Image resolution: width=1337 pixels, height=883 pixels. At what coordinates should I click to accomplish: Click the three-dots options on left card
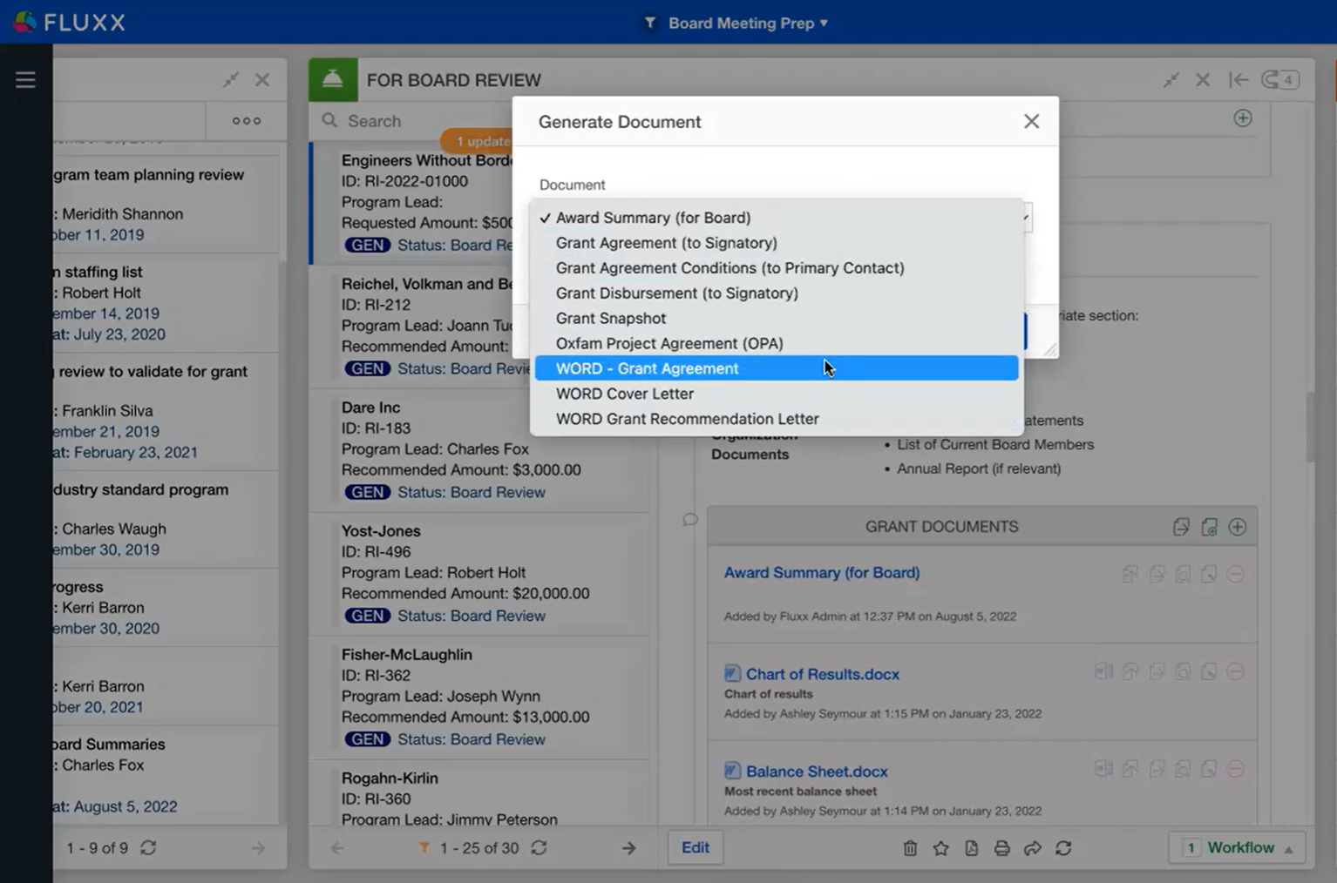click(x=247, y=121)
